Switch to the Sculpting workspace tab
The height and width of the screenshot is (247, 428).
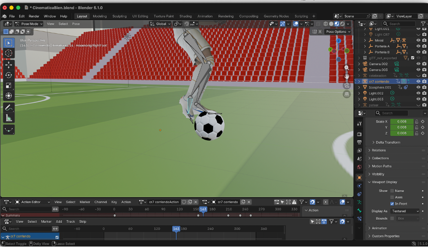119,16
